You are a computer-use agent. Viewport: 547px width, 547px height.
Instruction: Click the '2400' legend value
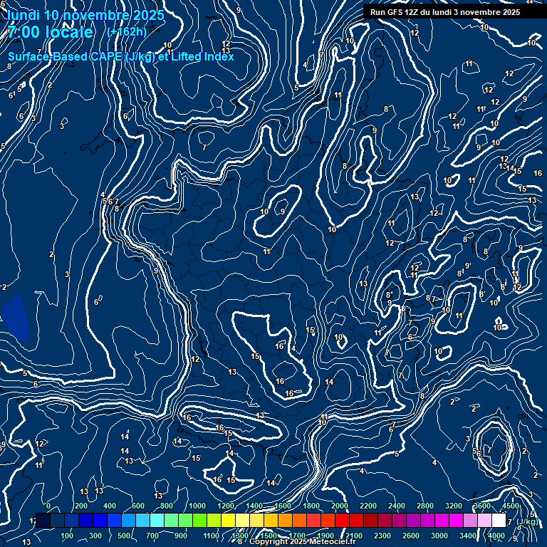[x=397, y=506]
